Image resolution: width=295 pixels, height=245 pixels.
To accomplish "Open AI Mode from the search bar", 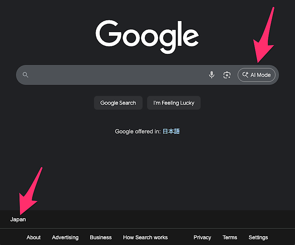I will point(256,75).
